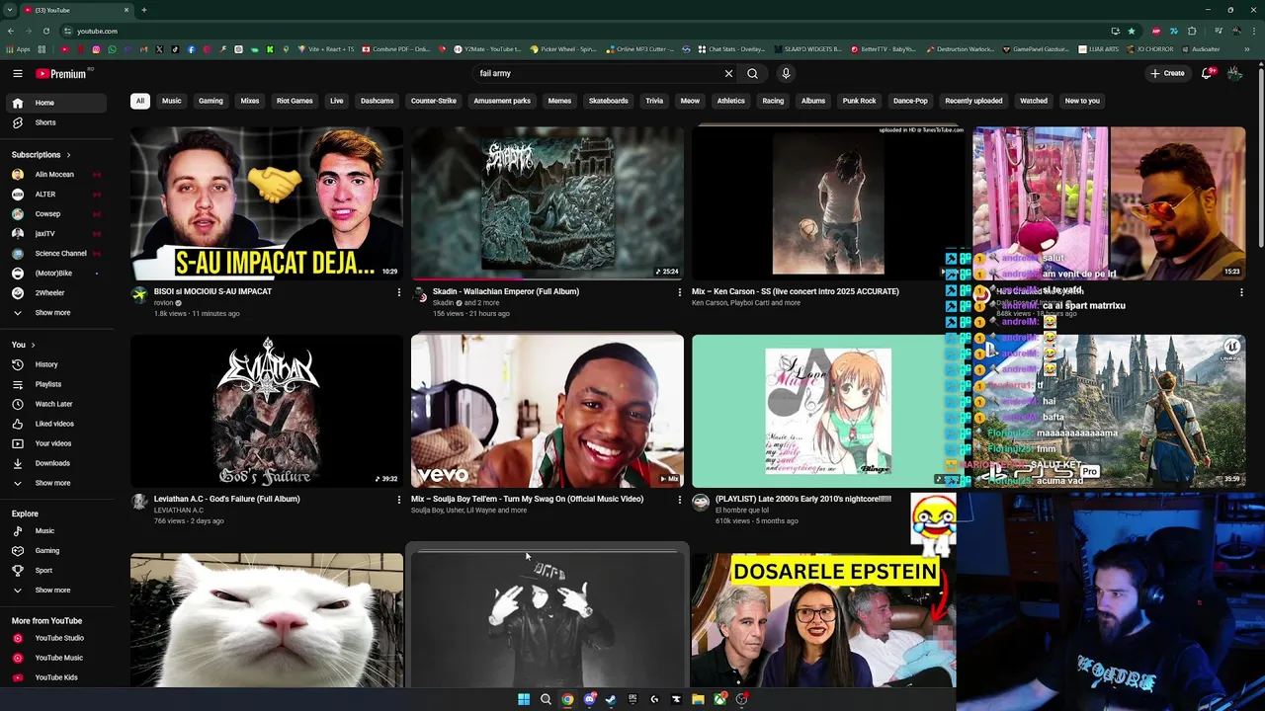
Task: Open Downloads in the sidebar
Action: tap(57, 463)
